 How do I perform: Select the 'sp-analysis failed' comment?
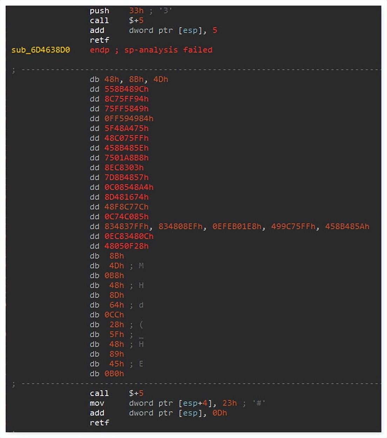pyautogui.click(x=168, y=50)
